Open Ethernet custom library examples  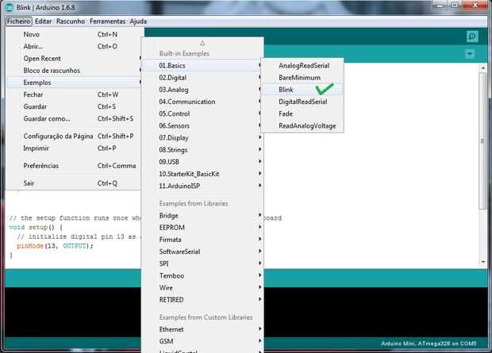[x=202, y=329]
